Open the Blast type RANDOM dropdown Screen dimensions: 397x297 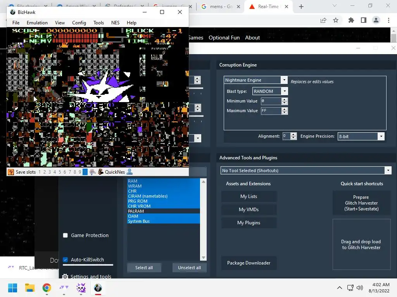coord(285,91)
